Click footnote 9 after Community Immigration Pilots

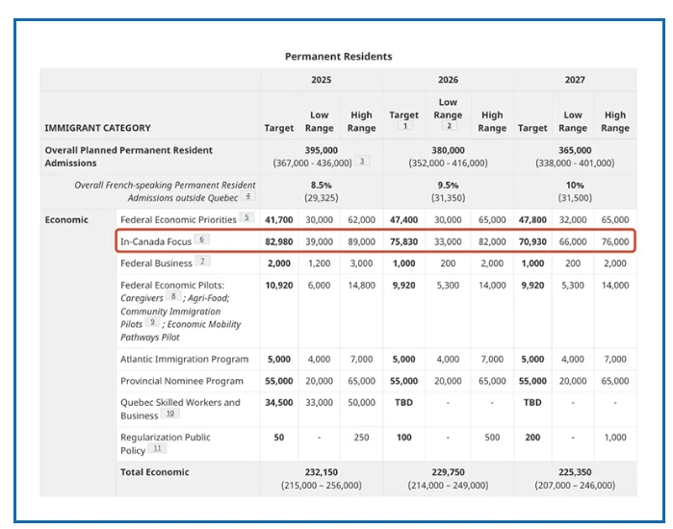click(152, 325)
